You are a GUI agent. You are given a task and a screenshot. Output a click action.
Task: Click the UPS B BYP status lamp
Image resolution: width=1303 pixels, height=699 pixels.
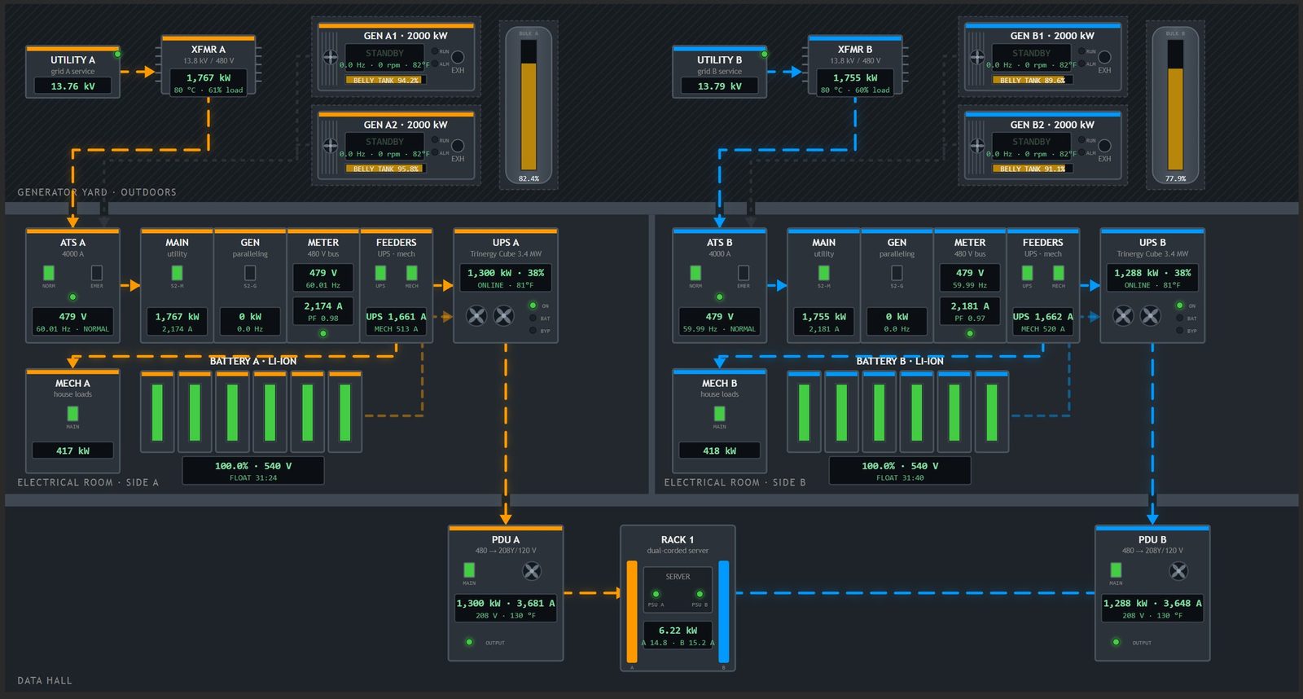click(1179, 331)
